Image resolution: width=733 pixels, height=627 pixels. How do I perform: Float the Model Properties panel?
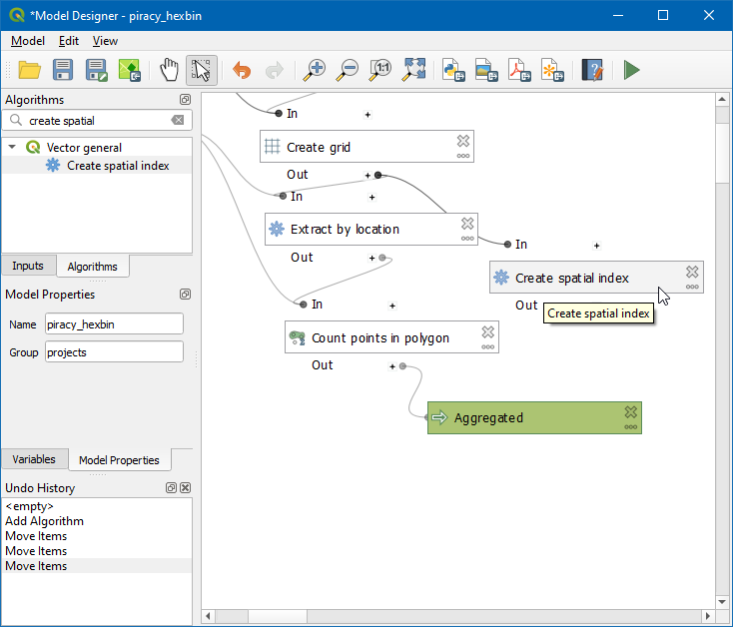click(185, 295)
